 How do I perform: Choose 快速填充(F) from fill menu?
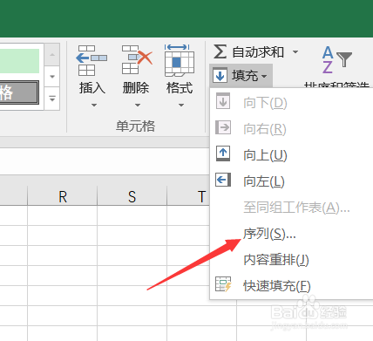click(x=291, y=286)
